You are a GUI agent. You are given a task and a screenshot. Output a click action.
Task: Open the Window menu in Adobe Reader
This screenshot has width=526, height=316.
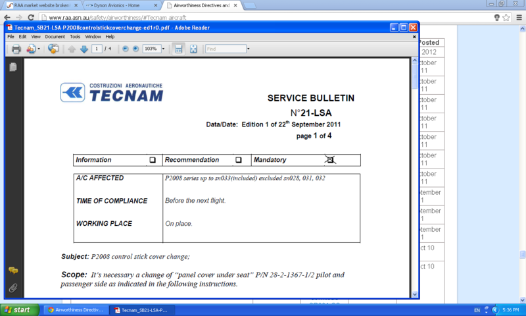pos(93,37)
